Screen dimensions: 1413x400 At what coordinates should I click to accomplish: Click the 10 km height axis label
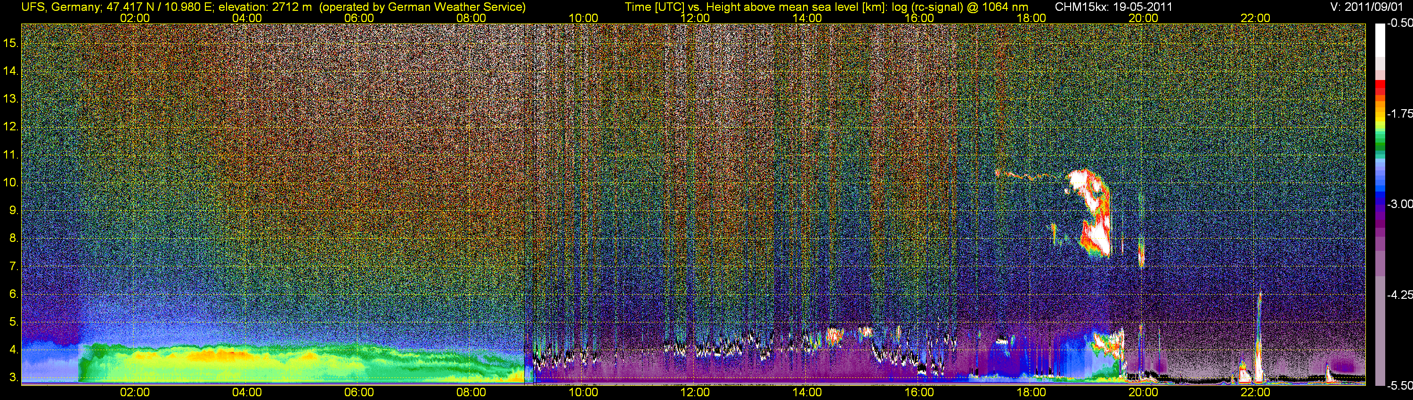coord(10,183)
